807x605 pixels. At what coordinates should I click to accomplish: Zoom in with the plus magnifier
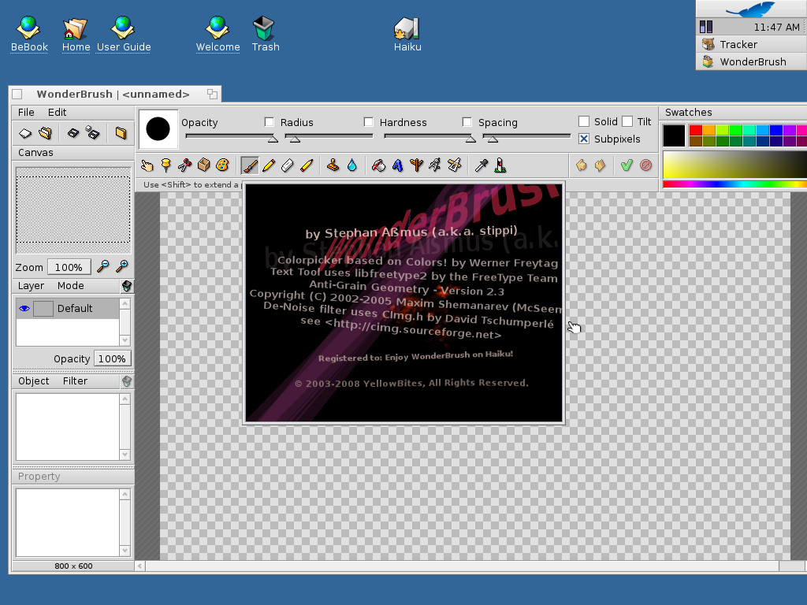pos(122,266)
